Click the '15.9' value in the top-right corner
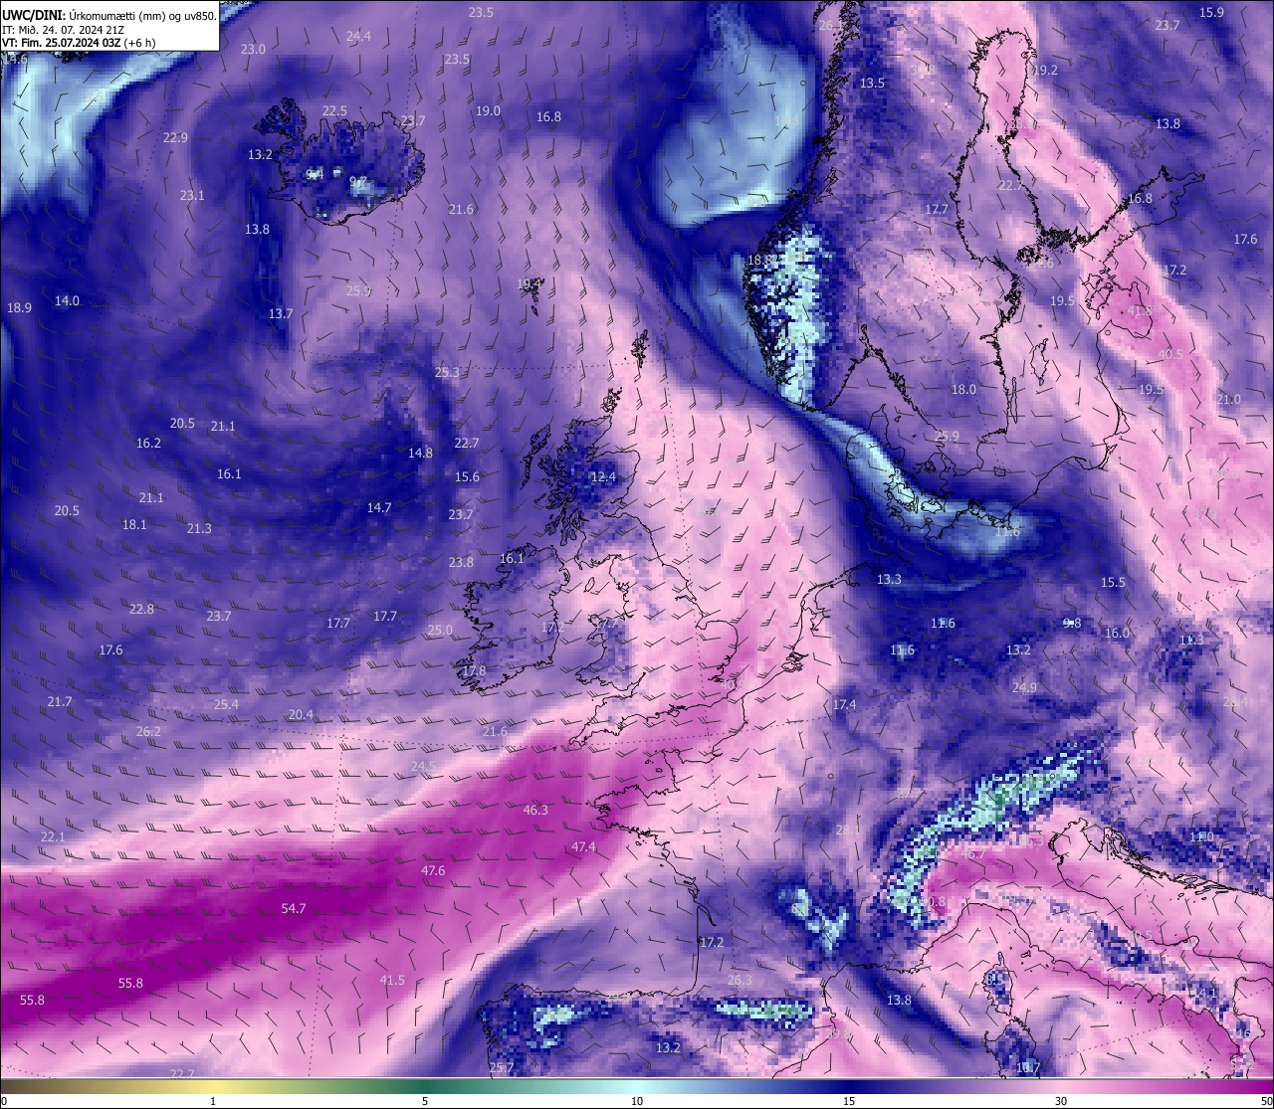 coord(1211,13)
